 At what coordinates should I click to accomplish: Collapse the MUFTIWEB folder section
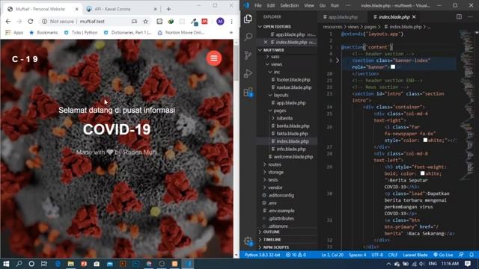(260, 50)
